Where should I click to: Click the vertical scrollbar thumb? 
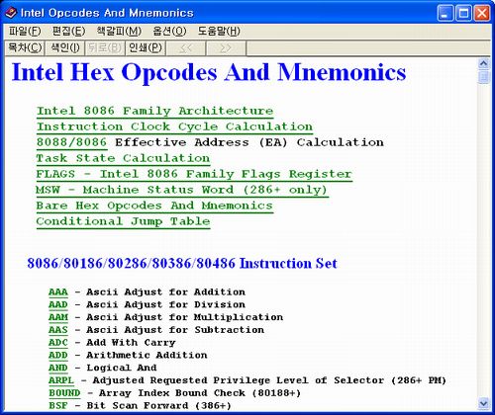coord(483,77)
